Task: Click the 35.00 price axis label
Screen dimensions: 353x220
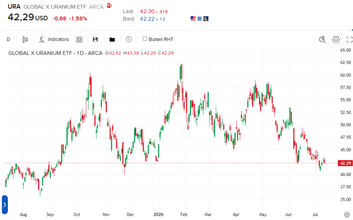Action: click(x=345, y=199)
